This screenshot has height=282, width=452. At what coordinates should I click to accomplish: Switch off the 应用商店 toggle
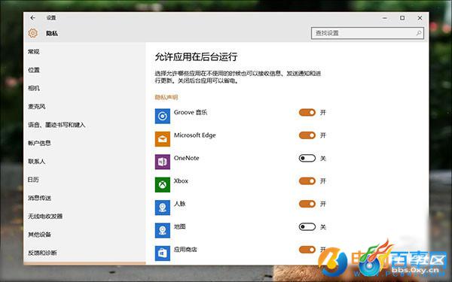tap(307, 250)
